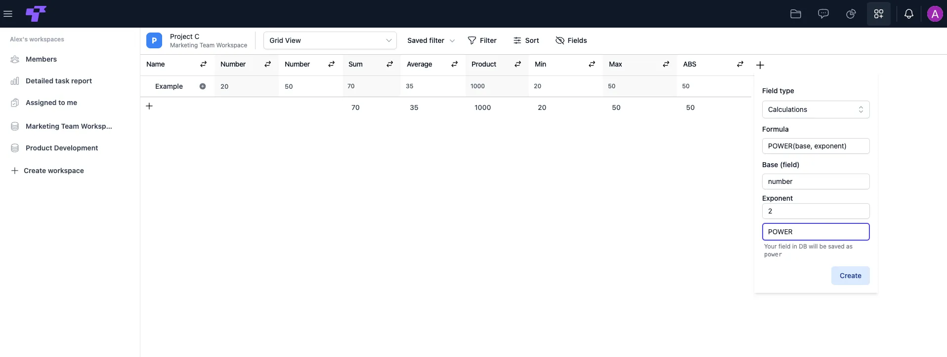947x357 pixels.
Task: Open Members in sidebar
Action: (x=42, y=59)
